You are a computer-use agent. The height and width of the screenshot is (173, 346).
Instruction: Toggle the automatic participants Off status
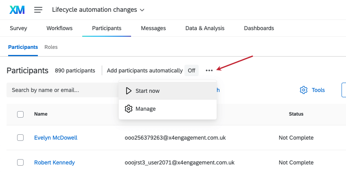click(191, 70)
